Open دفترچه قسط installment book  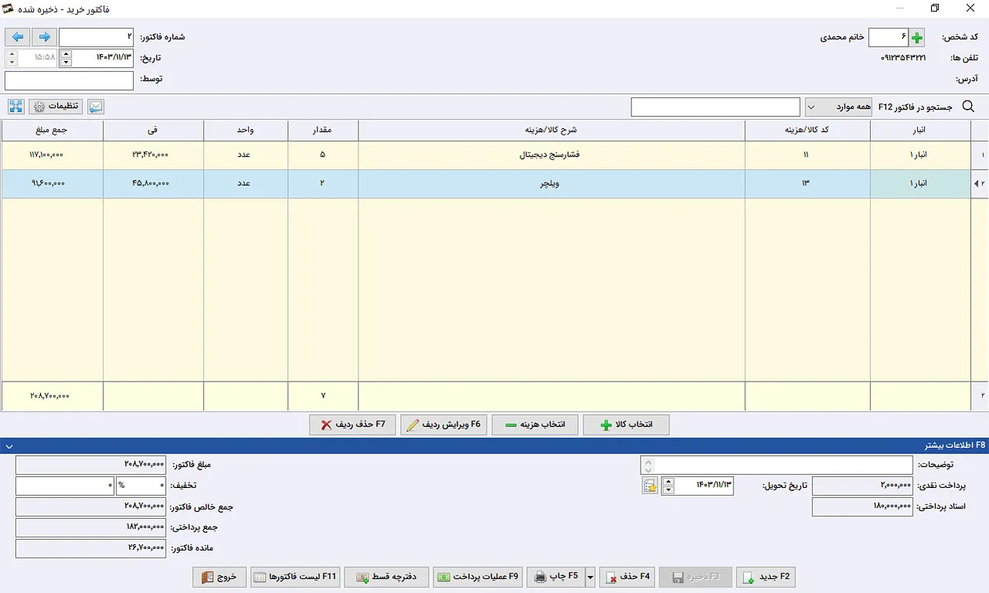(x=386, y=577)
